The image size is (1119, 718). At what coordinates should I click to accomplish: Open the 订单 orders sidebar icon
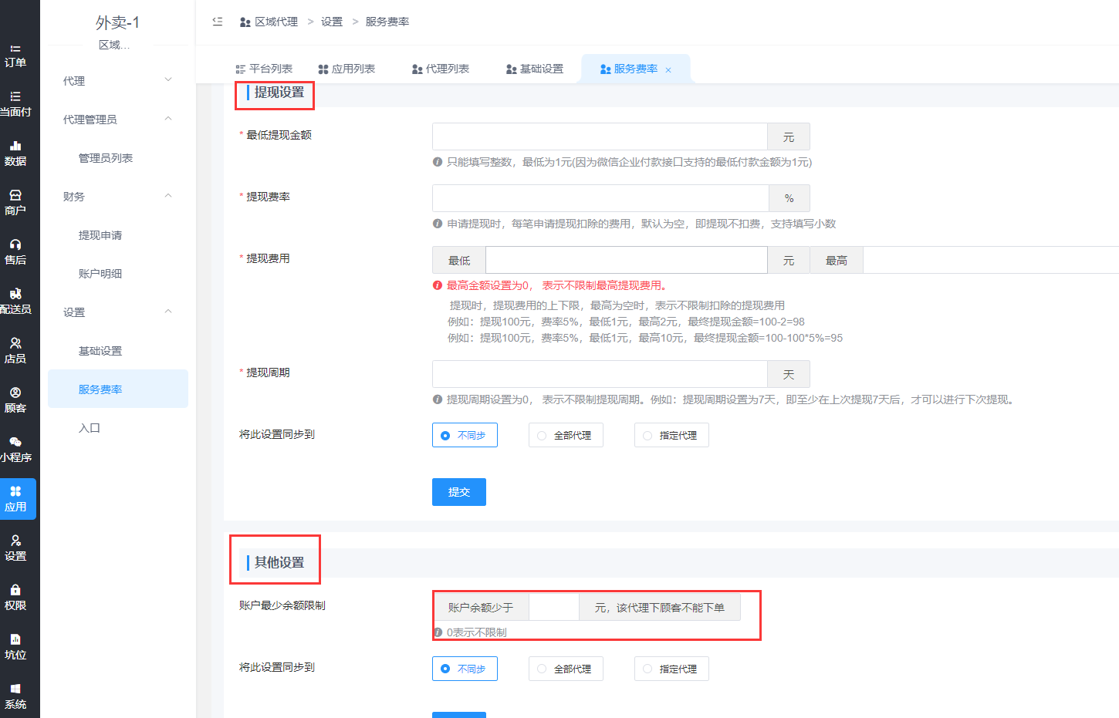pyautogui.click(x=15, y=56)
